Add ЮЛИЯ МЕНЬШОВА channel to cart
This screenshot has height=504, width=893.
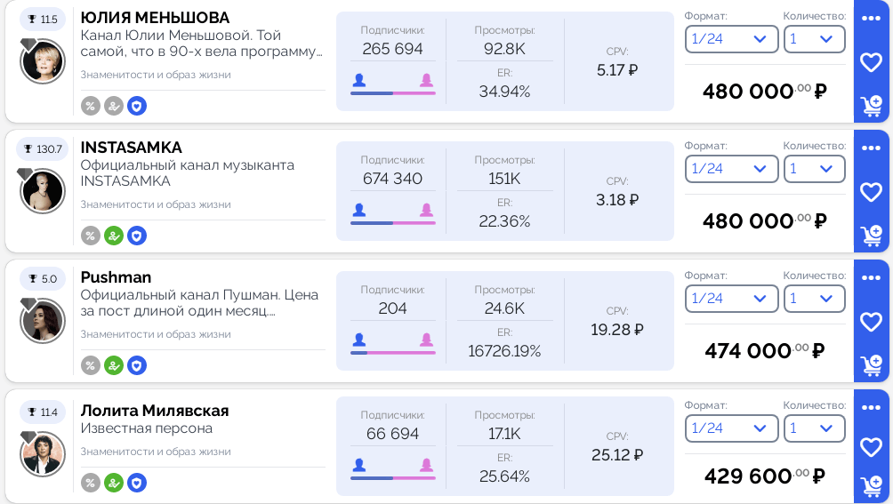871,107
